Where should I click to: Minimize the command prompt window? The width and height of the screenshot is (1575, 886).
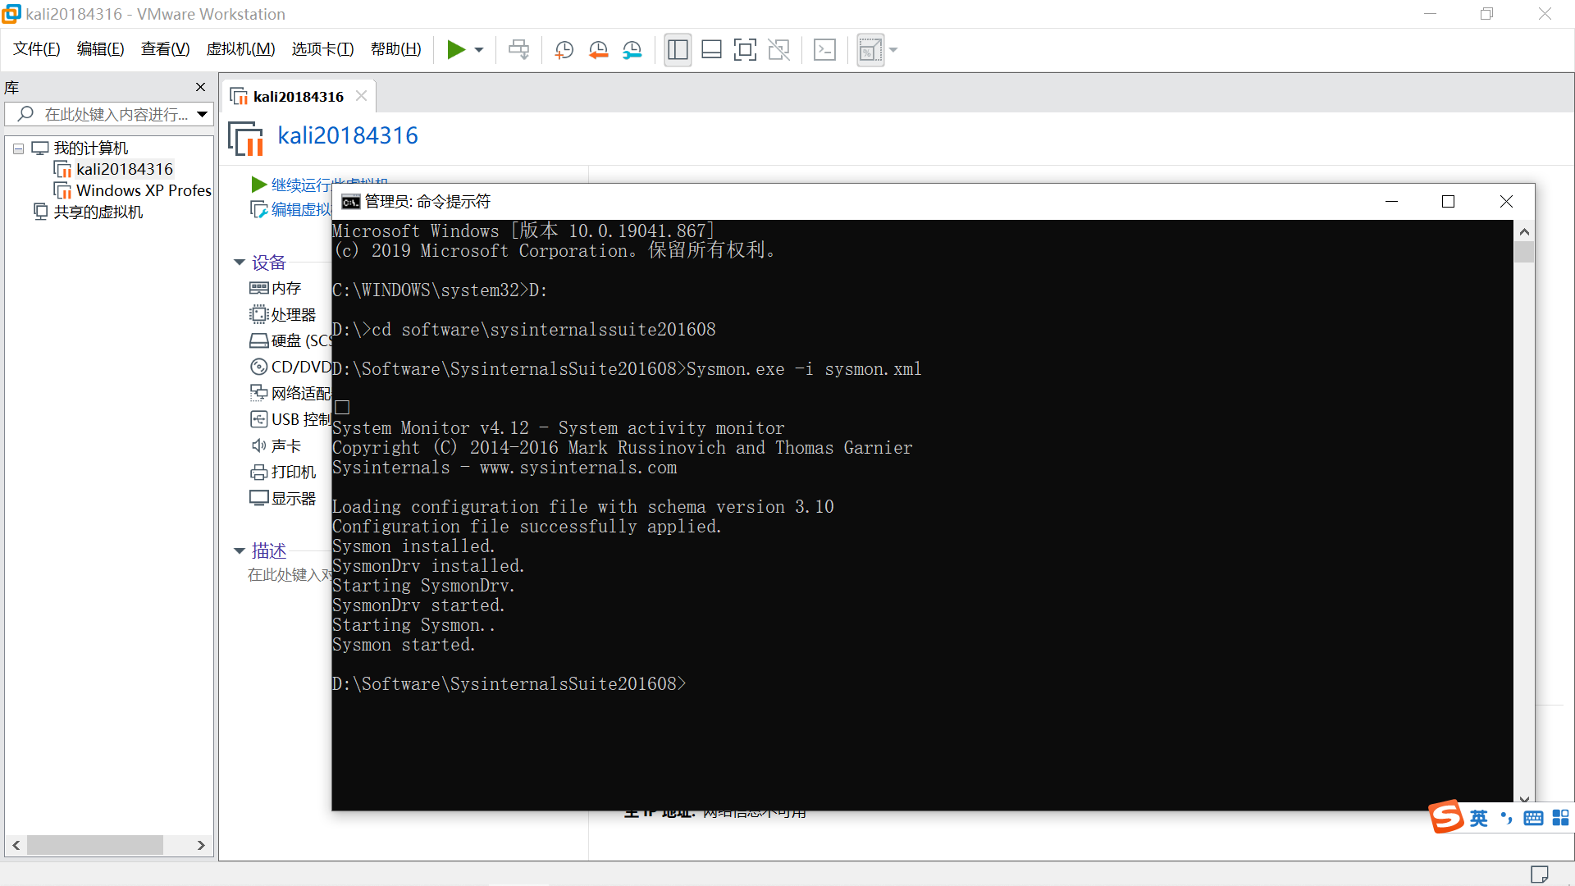[1392, 202]
